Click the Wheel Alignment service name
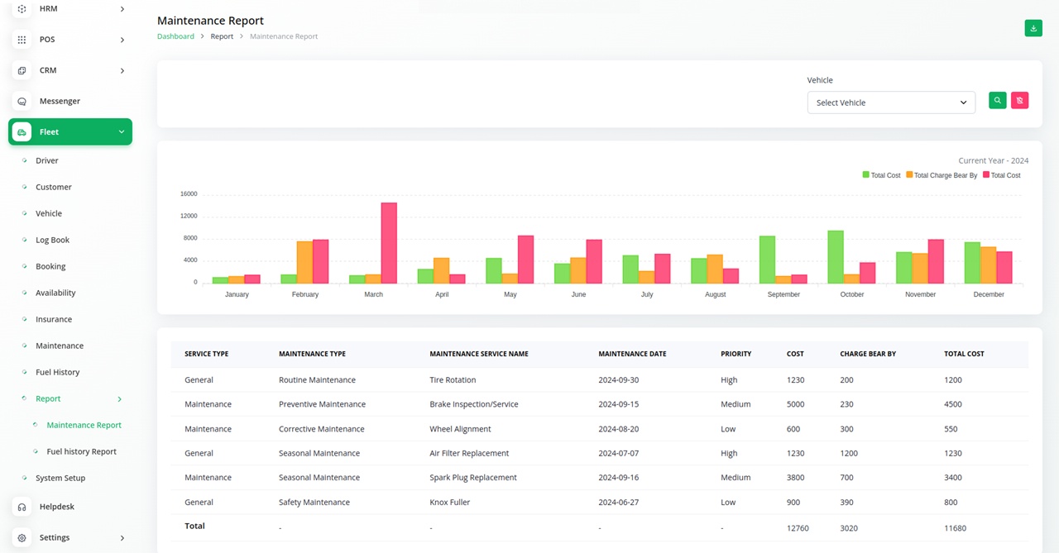 [x=460, y=429]
